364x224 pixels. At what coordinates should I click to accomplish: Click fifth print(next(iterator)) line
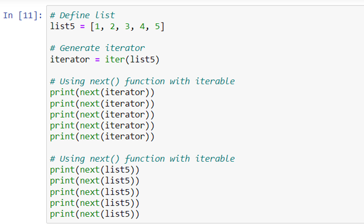102,137
